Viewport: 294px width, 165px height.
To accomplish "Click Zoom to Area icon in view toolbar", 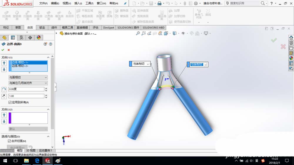I will pos(143,33).
